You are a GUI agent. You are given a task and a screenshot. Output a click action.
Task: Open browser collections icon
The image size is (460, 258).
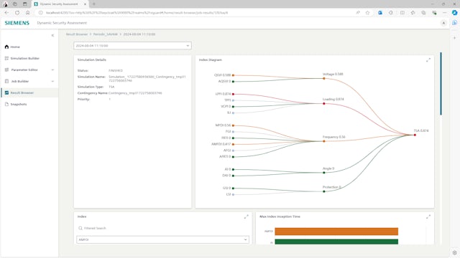(423, 13)
